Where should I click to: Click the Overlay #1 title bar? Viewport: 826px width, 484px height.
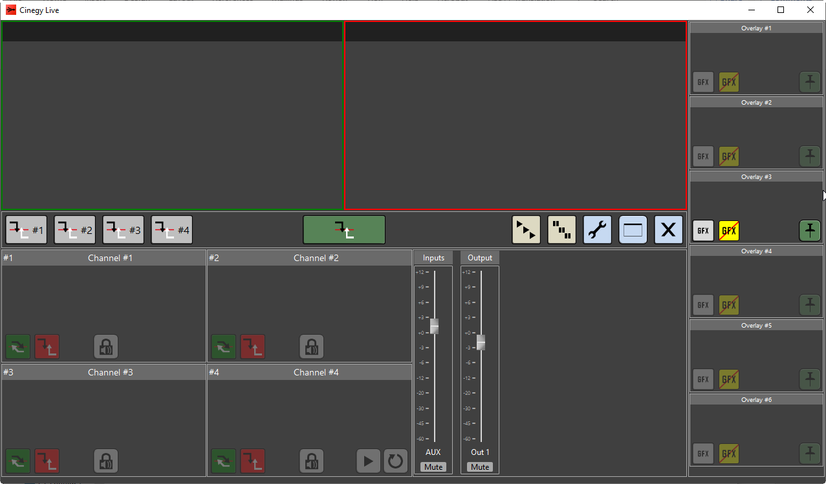coord(756,28)
